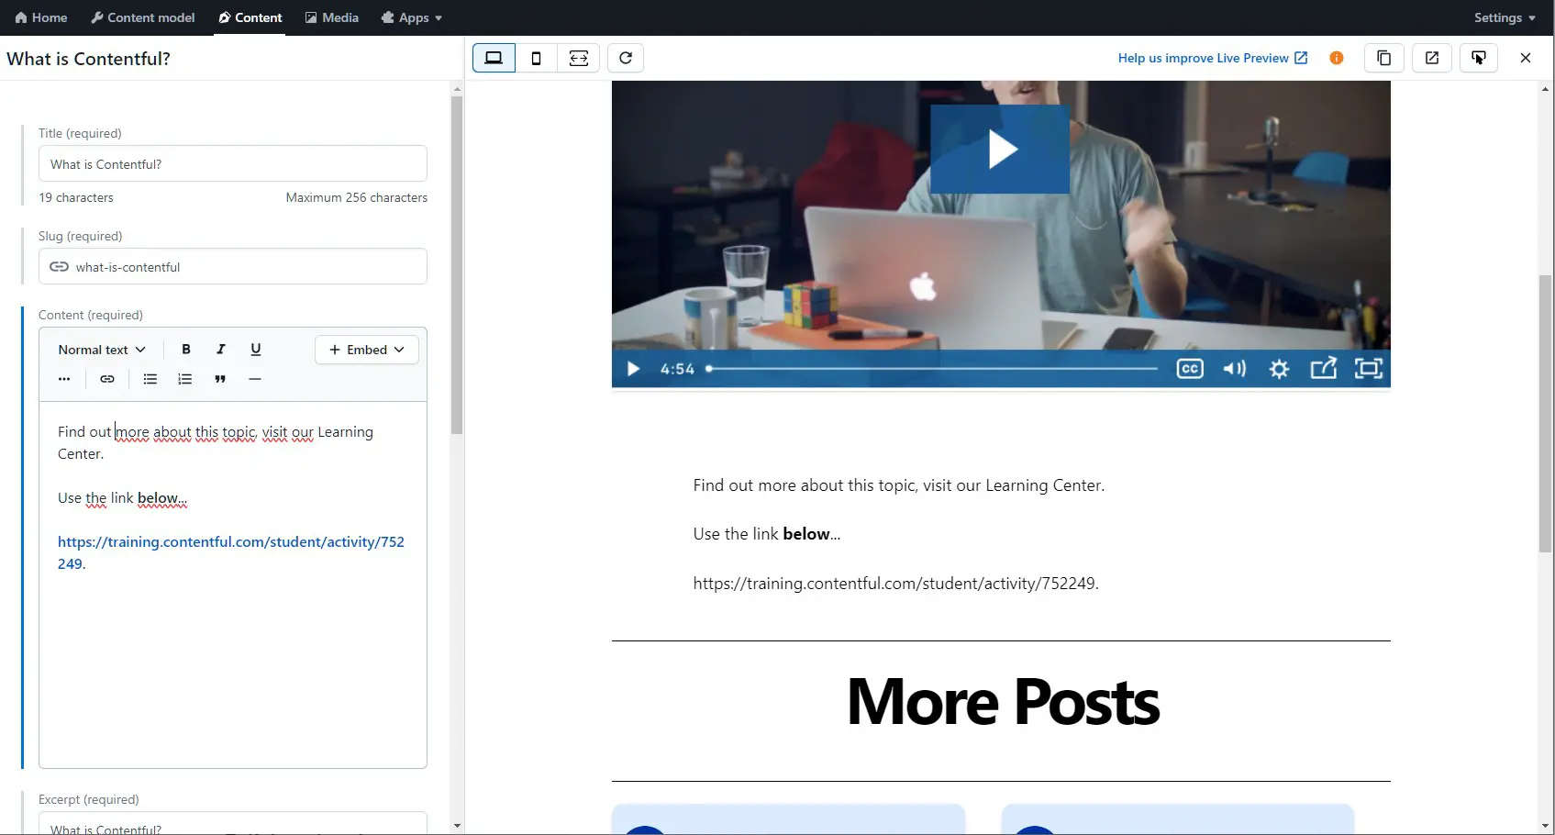Image resolution: width=1555 pixels, height=835 pixels.
Task: Select desktop preview mode
Action: pyautogui.click(x=494, y=58)
